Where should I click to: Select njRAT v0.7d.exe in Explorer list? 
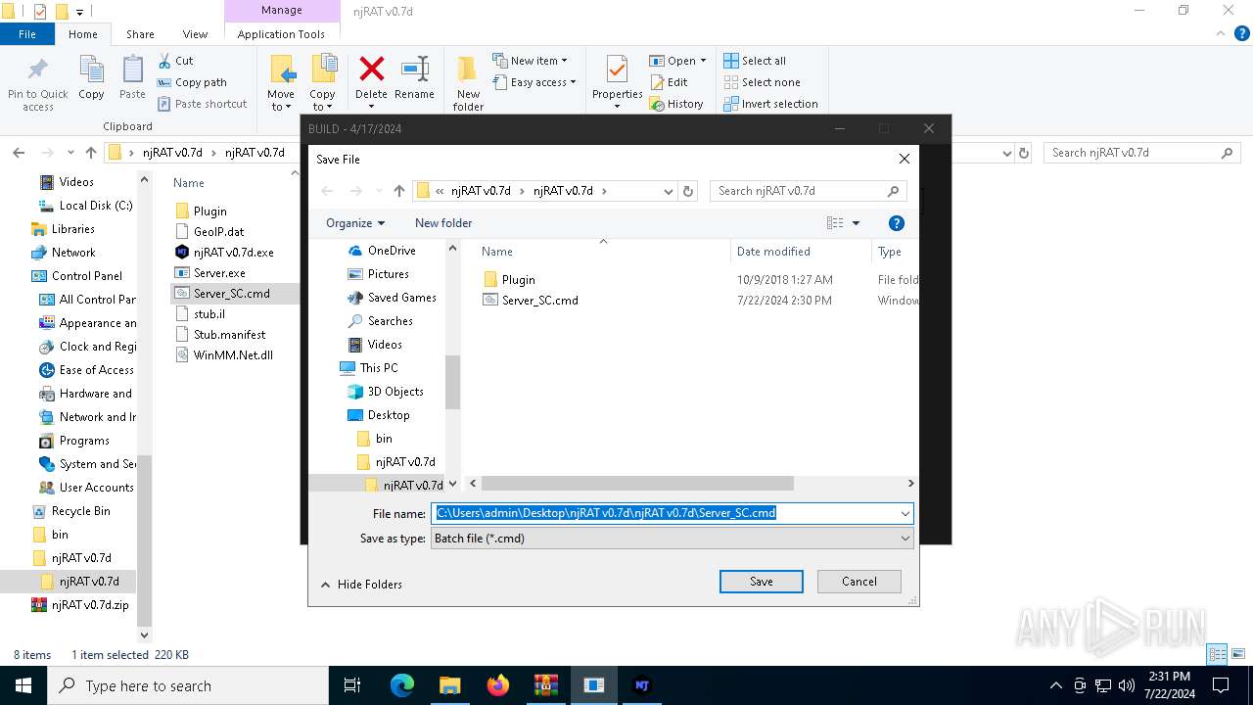tap(224, 253)
